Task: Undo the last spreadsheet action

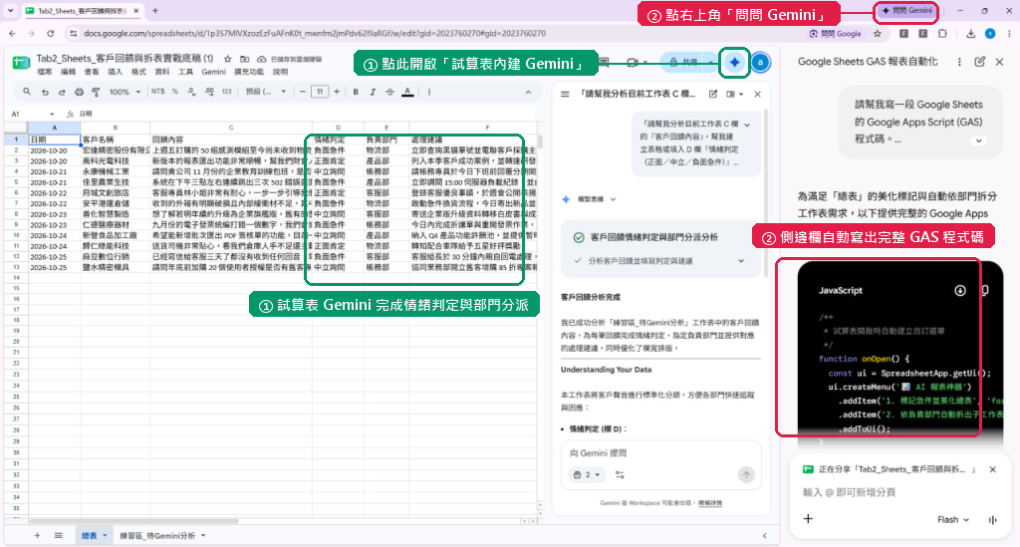Action: (45, 92)
